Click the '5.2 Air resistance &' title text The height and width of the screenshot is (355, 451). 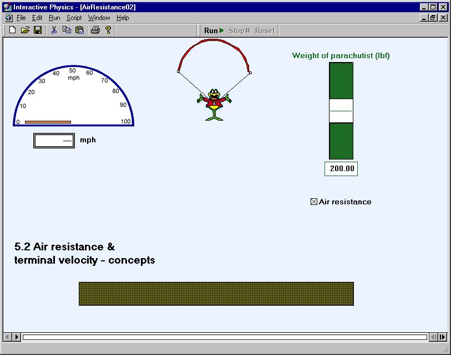64,246
